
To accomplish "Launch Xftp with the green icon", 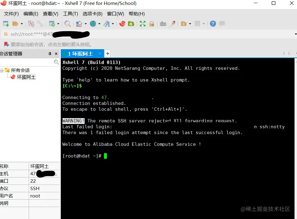I will (x=131, y=24).
